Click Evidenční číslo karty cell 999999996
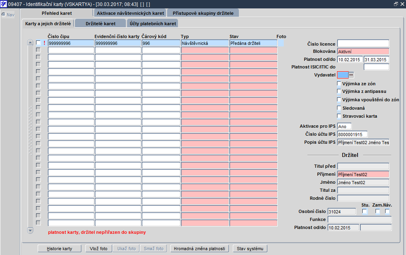The height and width of the screenshot is (255, 406). 118,43
